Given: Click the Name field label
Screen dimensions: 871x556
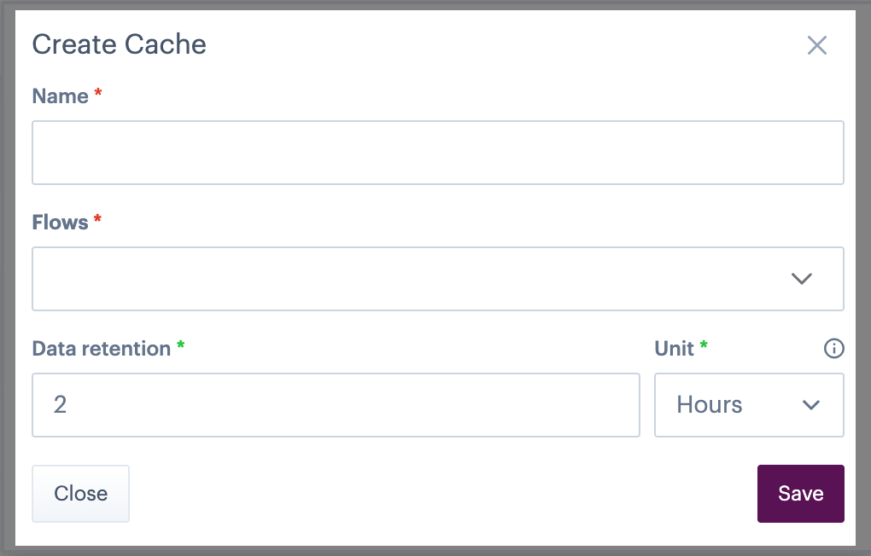Looking at the screenshot, I should click(x=60, y=96).
